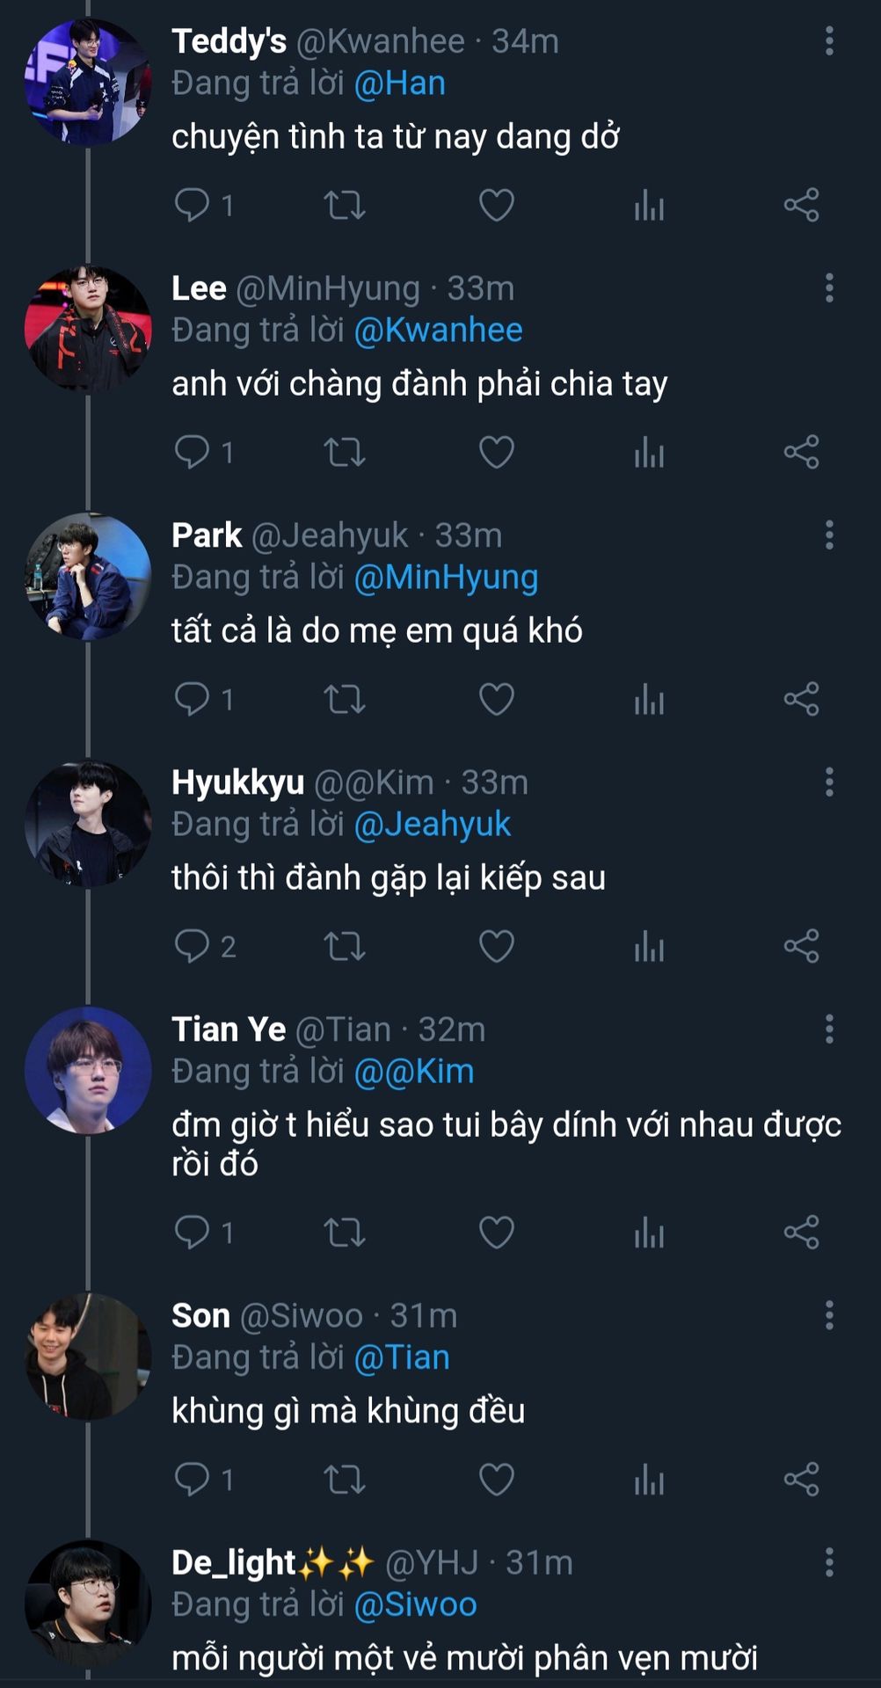Open Tian Ye's profile picture

pos(88,1070)
